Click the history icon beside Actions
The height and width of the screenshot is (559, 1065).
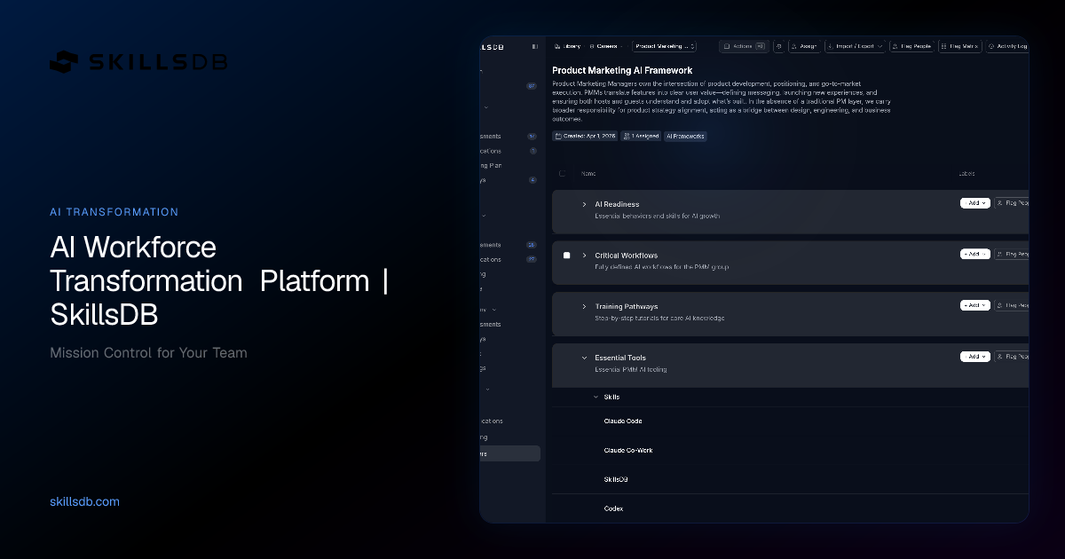pos(778,46)
